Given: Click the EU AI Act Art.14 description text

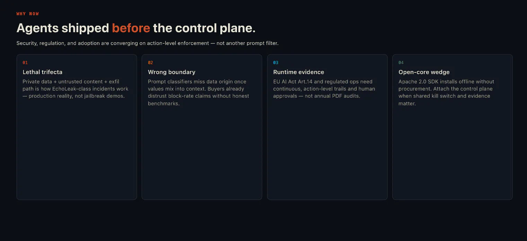Looking at the screenshot, I should [x=324, y=89].
